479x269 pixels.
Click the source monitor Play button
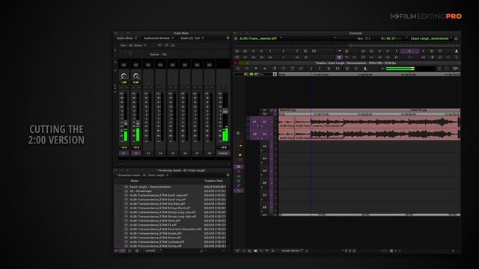click(x=284, y=52)
